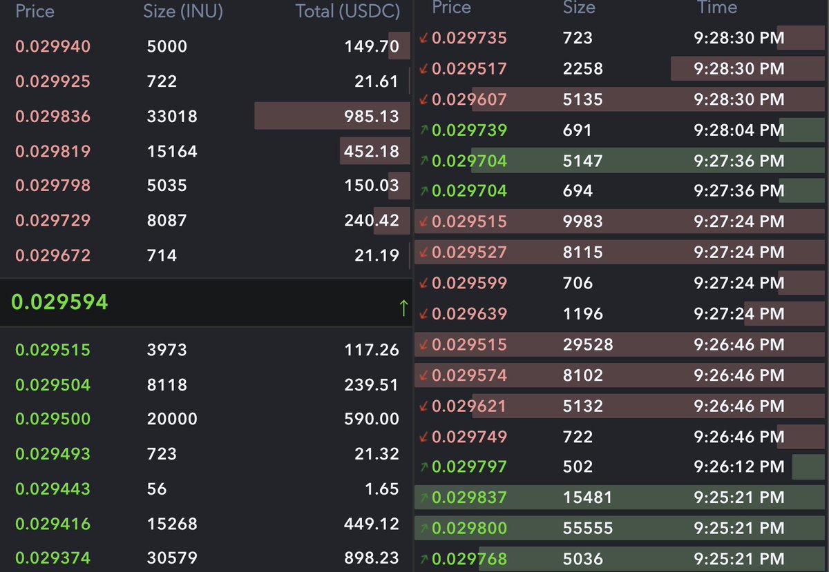Click the green up arrow beside trade price 0.029800
The image size is (829, 572).
click(x=423, y=529)
